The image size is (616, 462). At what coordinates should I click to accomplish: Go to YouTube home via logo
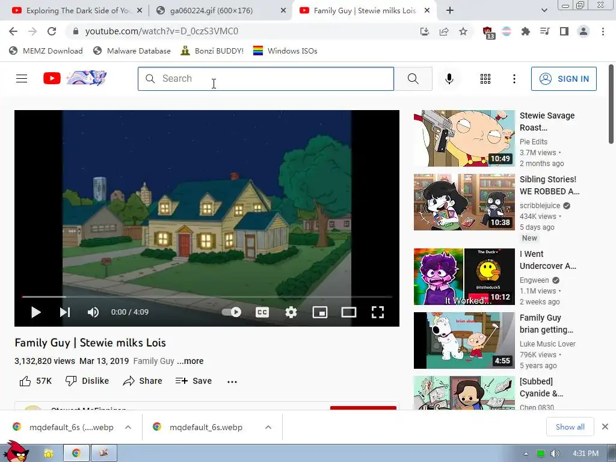[75, 78]
